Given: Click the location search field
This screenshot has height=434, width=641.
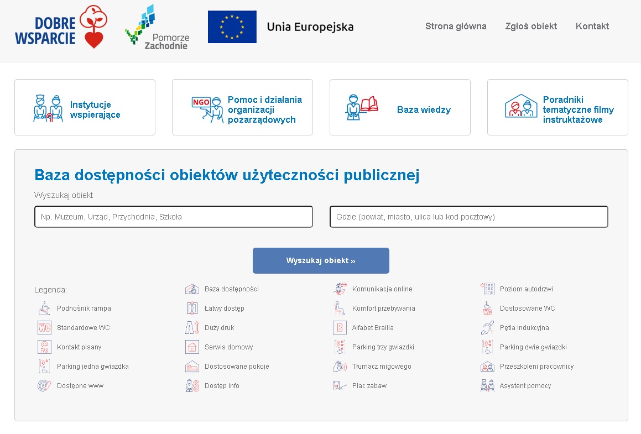Looking at the screenshot, I should [x=468, y=217].
